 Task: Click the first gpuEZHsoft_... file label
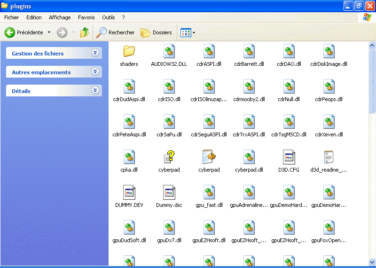point(249,240)
